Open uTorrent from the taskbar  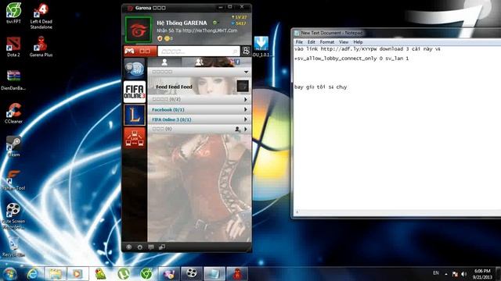[124, 274]
